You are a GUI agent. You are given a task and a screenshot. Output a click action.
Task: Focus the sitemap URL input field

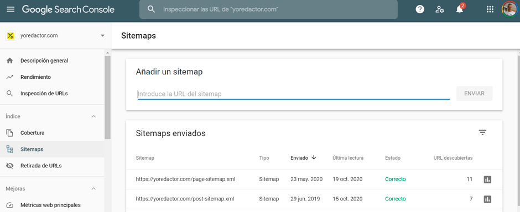(x=294, y=94)
